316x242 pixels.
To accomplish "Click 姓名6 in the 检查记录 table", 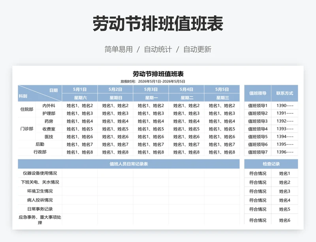I will pos(284,220).
